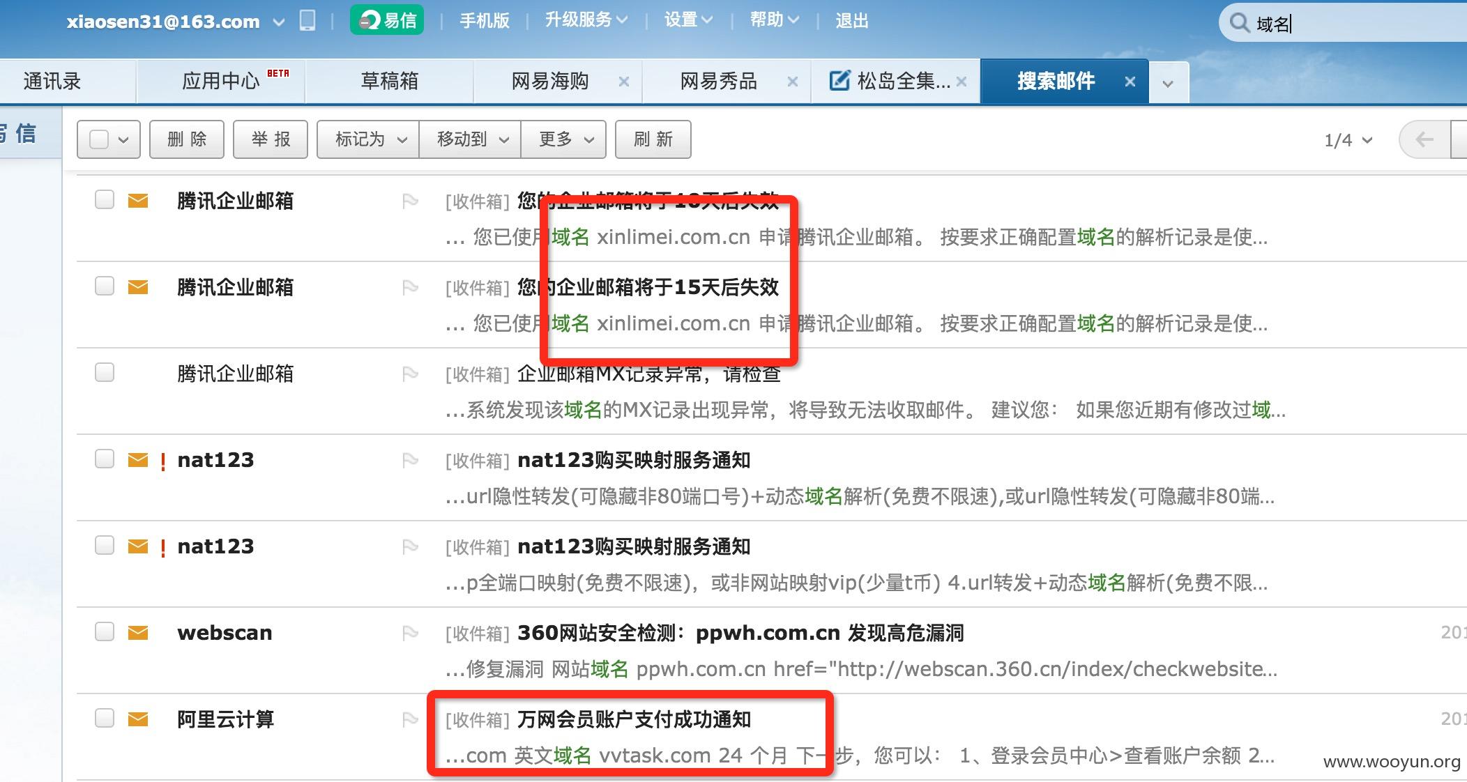
Task: Open the 手机版 link
Action: (x=485, y=21)
